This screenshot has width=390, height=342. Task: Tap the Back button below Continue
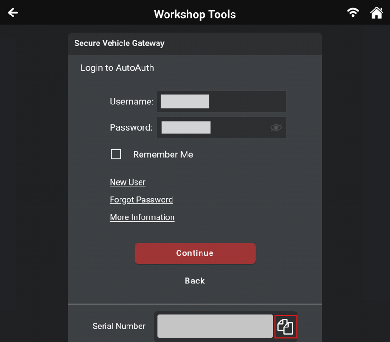tap(195, 281)
